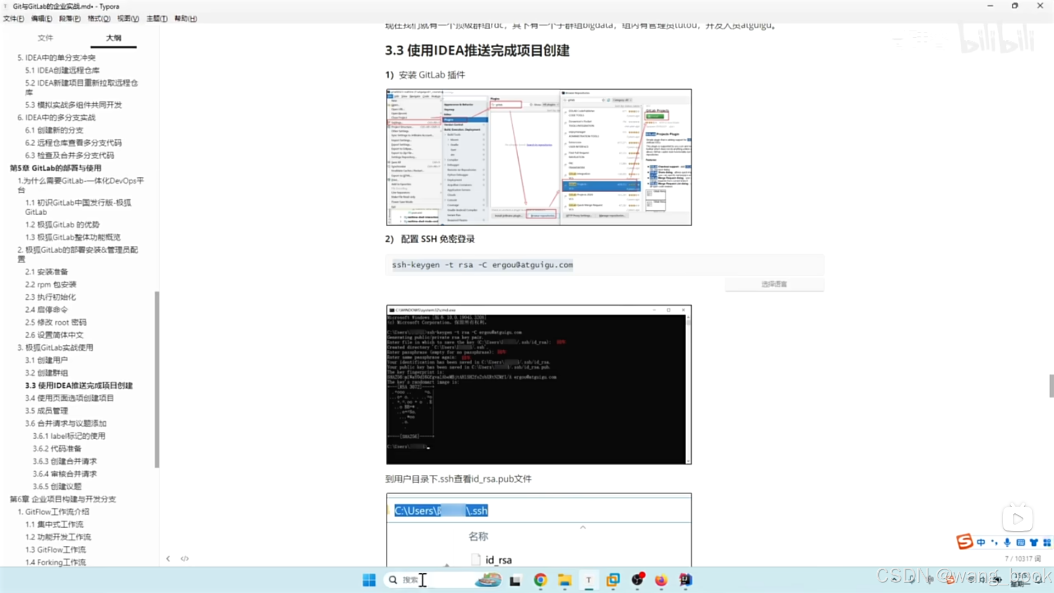Go to outline item 6.2 远程仓库查看多分支代码
The image size is (1054, 593).
pyautogui.click(x=73, y=143)
